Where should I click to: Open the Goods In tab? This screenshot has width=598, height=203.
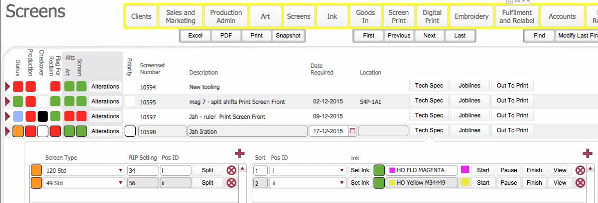pos(365,16)
